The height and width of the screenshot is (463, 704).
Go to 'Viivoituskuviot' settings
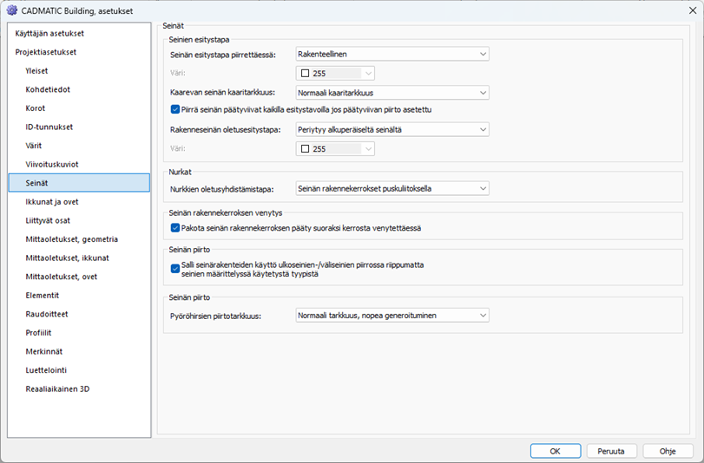coord(53,164)
